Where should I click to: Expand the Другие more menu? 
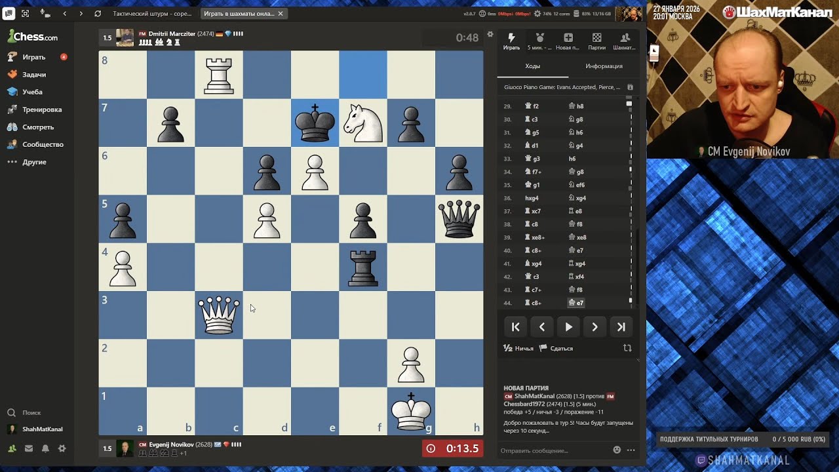pos(34,162)
